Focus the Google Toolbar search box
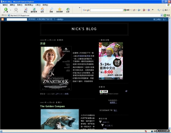Viewport: 171px width, 133px height. coord(107,10)
